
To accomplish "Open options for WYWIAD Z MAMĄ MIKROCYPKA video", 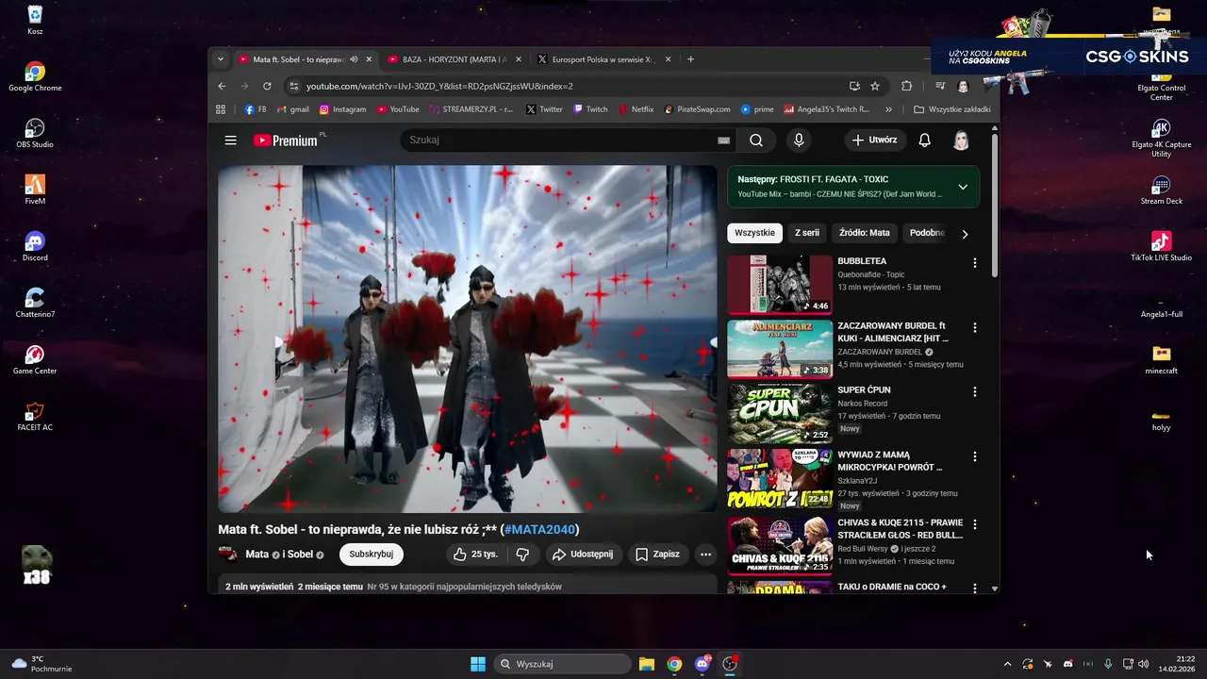I will click(975, 456).
